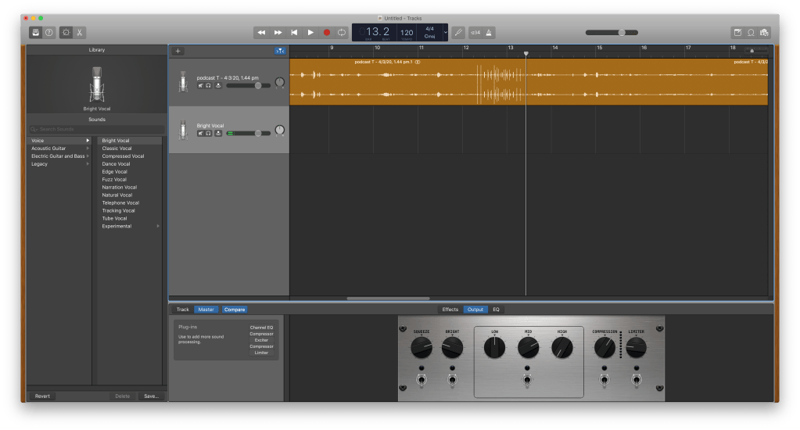
Task: Click the tuner icon in the toolbar
Action: (458, 32)
